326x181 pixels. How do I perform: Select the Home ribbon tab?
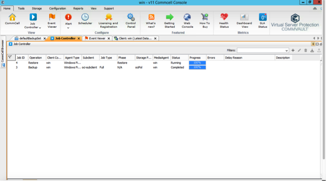tap(7, 8)
